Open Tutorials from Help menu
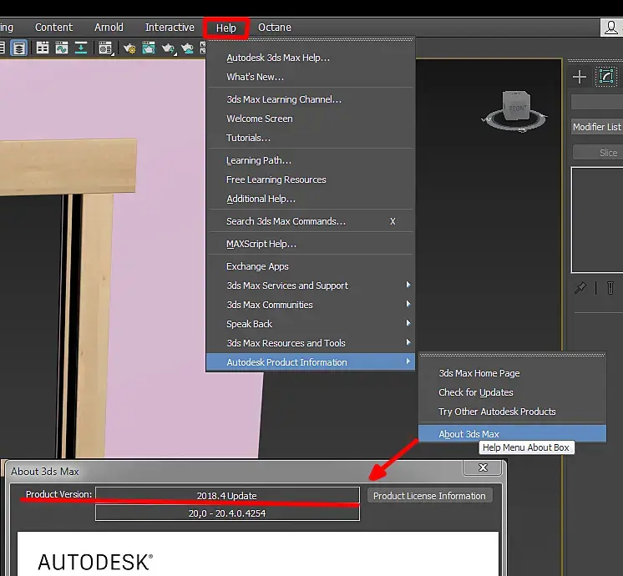The image size is (623, 576). click(x=311, y=138)
